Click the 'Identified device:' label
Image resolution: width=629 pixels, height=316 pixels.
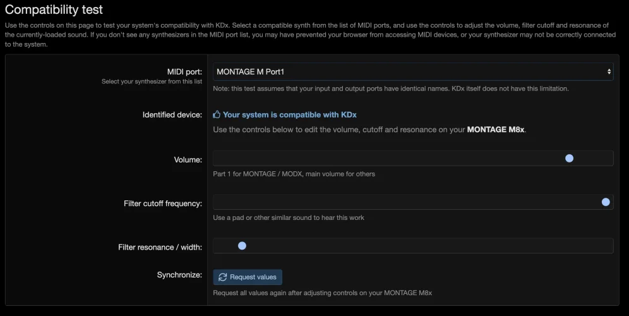click(172, 115)
